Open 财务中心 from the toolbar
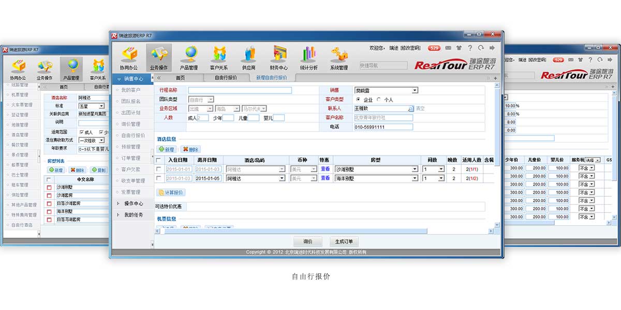Image resolution: width=621 pixels, height=310 pixels. 279,56
